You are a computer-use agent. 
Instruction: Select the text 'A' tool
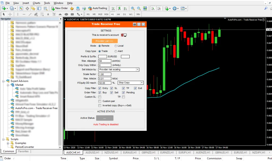point(48,14)
